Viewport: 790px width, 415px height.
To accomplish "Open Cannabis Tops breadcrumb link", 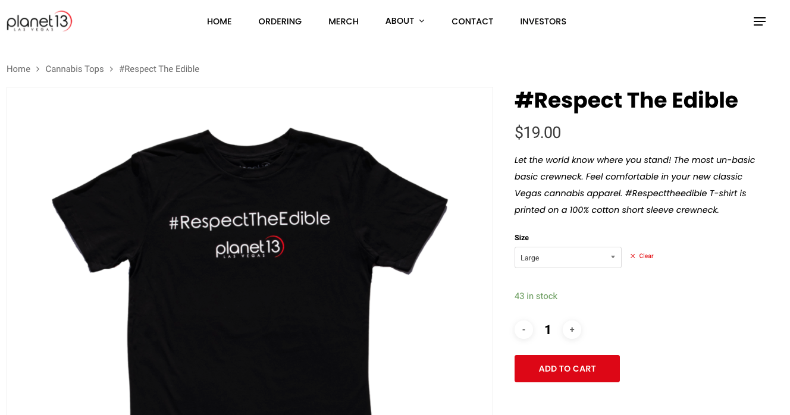I will (74, 69).
